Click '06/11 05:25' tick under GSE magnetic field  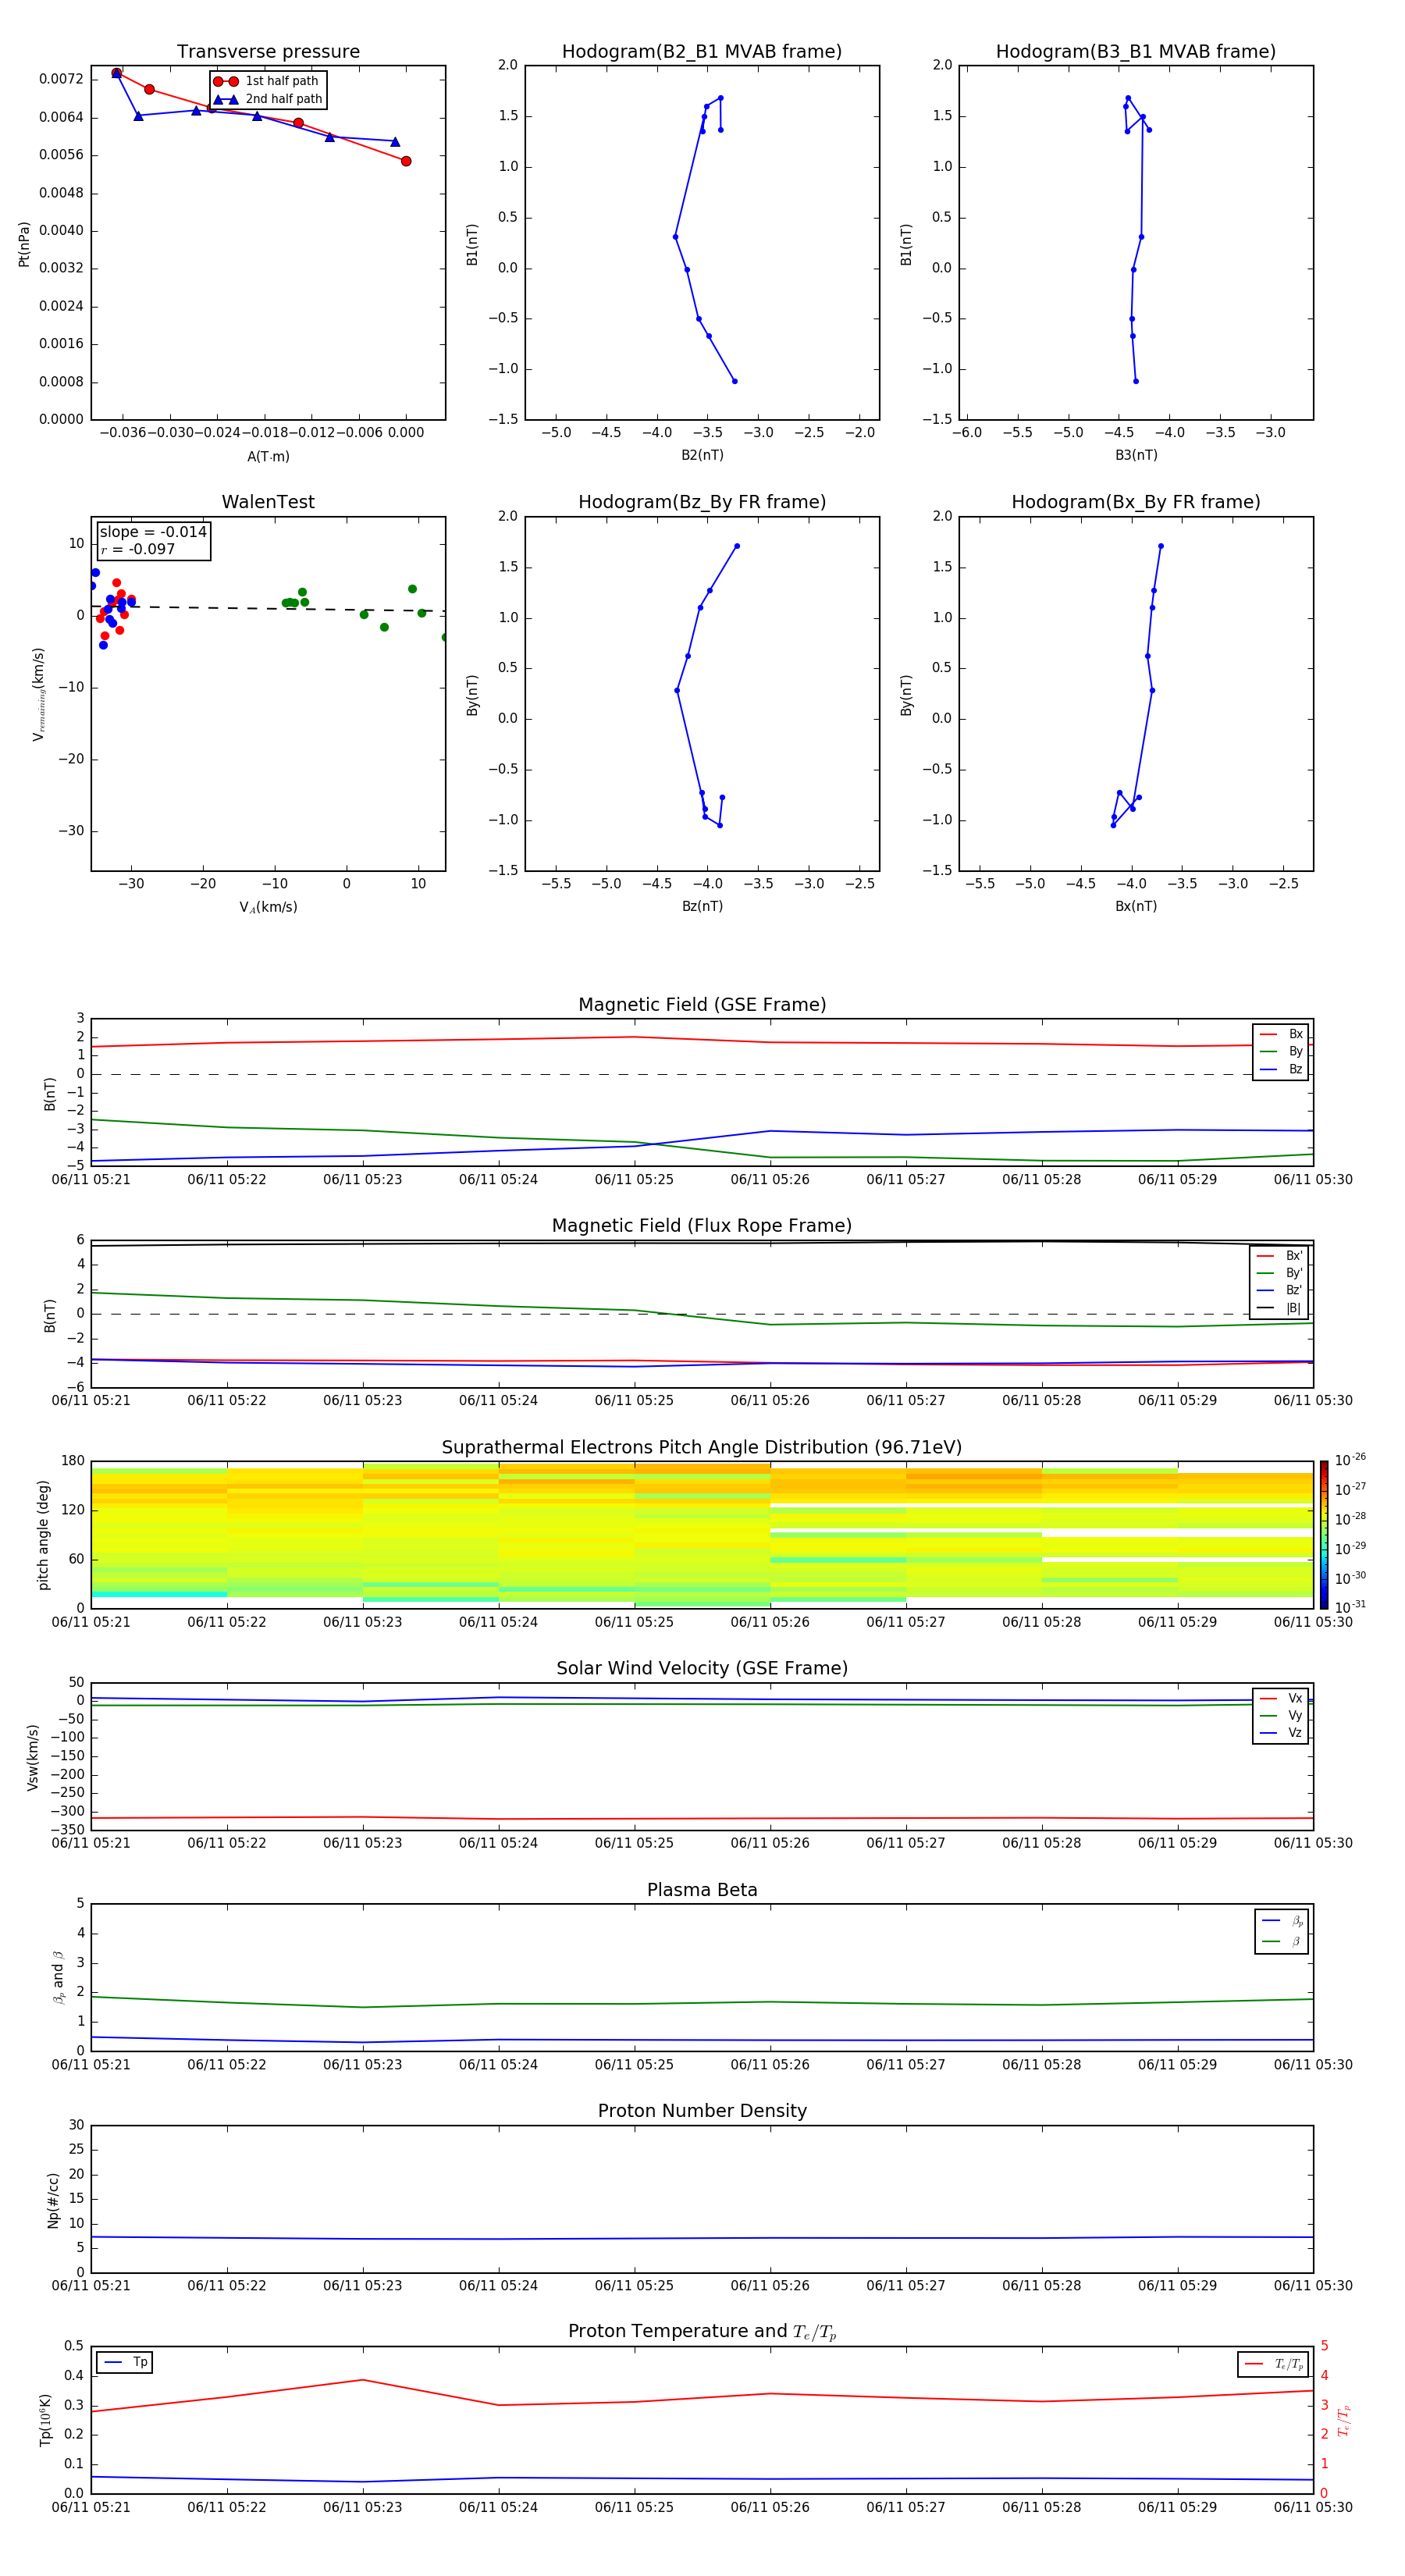pos(634,1180)
